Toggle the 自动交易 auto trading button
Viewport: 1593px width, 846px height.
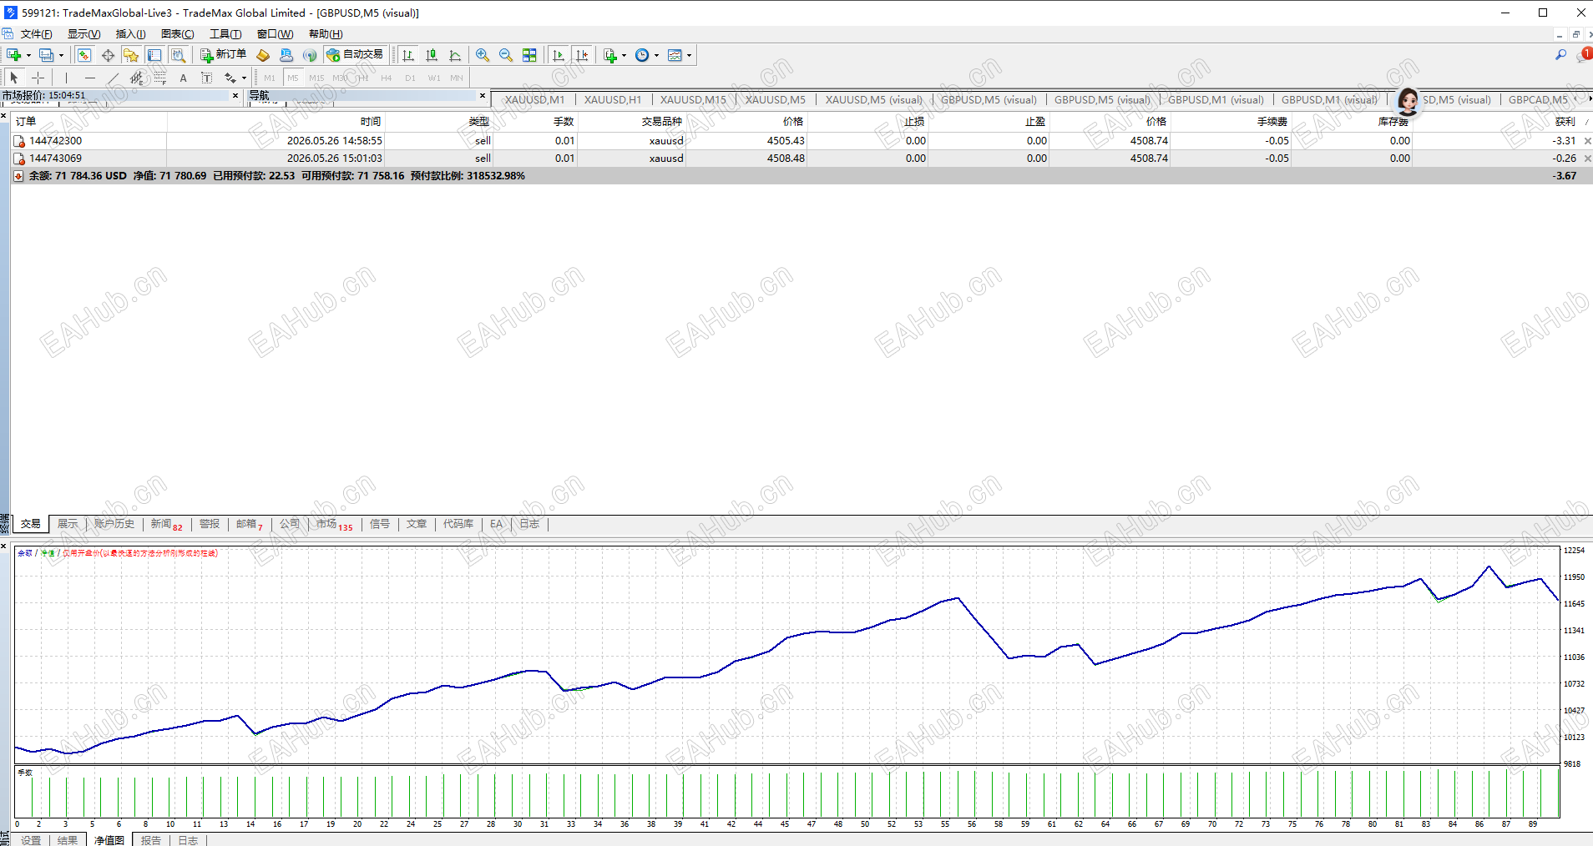click(355, 55)
